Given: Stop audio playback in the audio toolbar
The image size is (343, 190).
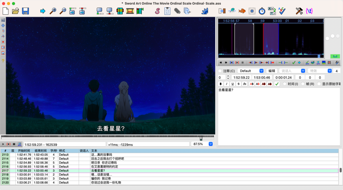Looking at the screenshot, I should [x=243, y=63].
